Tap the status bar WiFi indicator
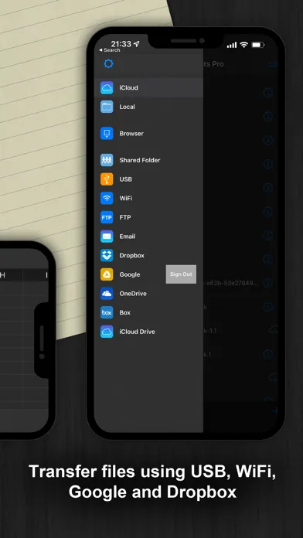The width and height of the screenshot is (303, 538). click(244, 45)
